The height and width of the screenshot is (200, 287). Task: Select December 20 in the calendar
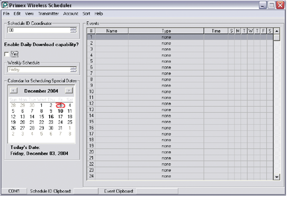pyautogui.click(x=23, y=122)
